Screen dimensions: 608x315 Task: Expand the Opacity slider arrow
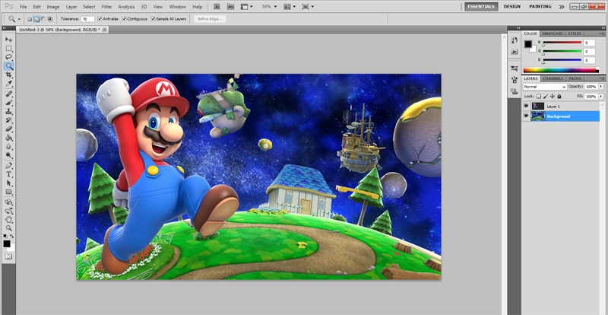pyautogui.click(x=601, y=87)
